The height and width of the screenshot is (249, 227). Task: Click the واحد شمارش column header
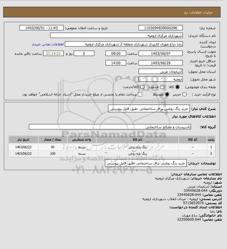(82, 140)
